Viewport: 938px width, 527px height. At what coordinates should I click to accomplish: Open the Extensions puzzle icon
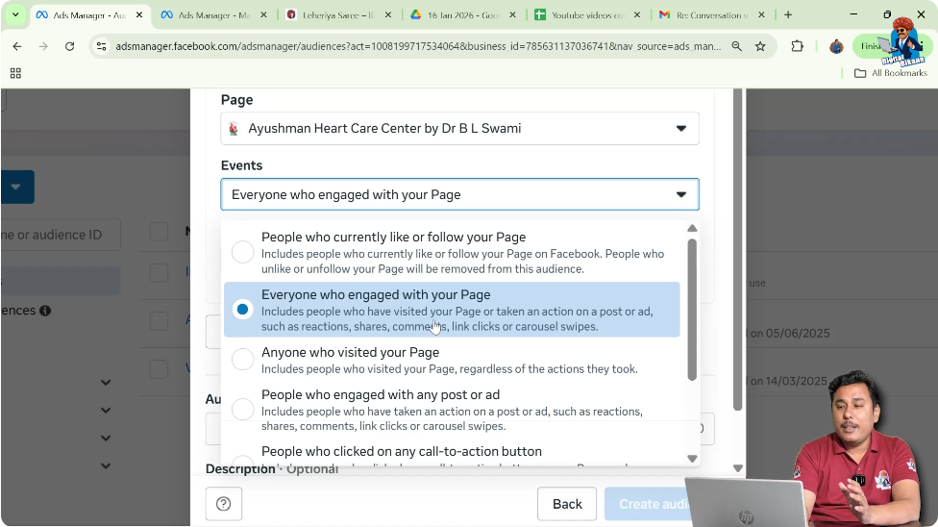(797, 46)
